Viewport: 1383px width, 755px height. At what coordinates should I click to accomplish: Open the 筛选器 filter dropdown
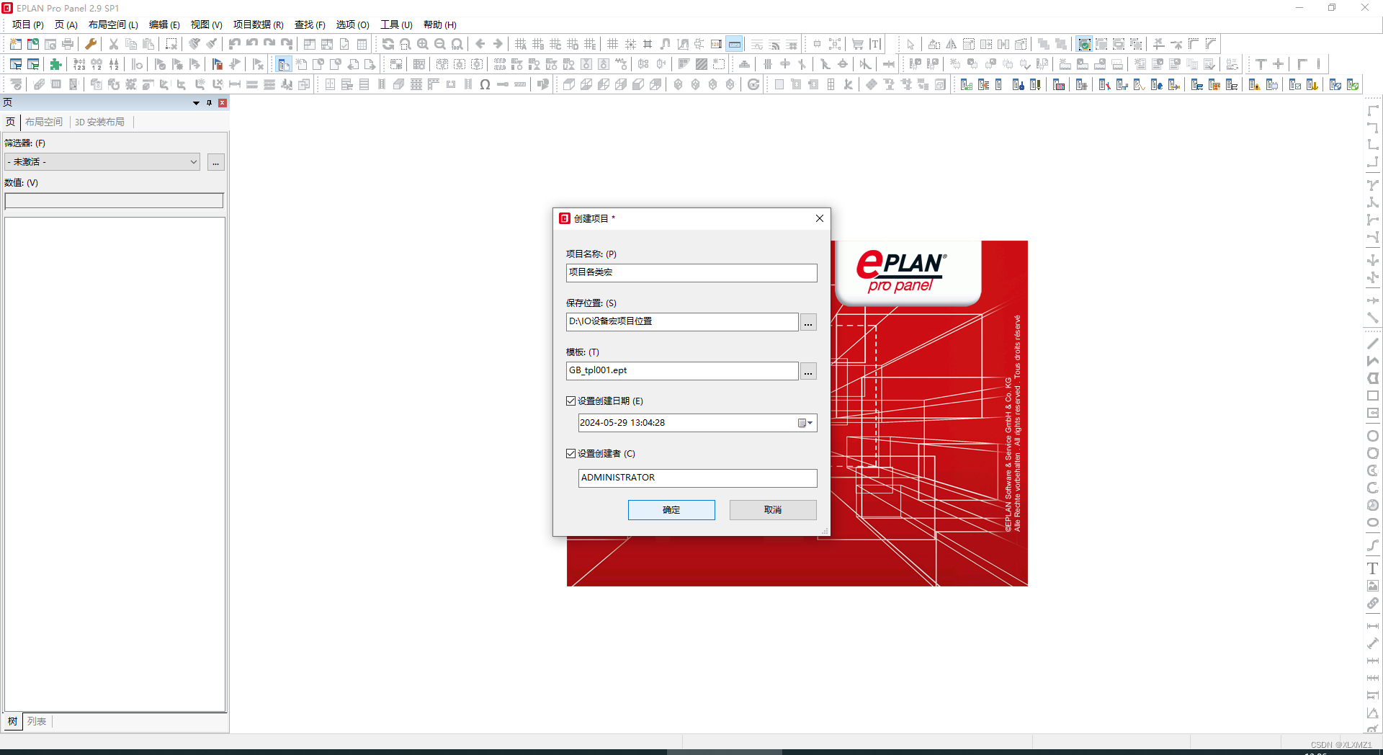click(194, 162)
